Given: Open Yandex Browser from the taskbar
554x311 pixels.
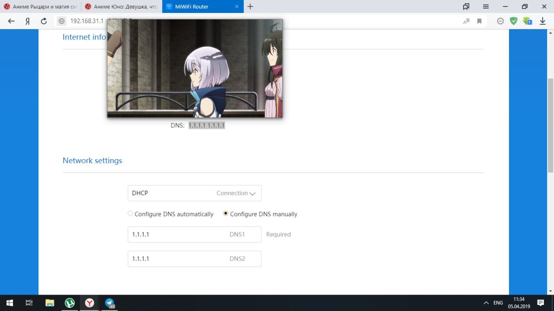Looking at the screenshot, I should pos(90,303).
